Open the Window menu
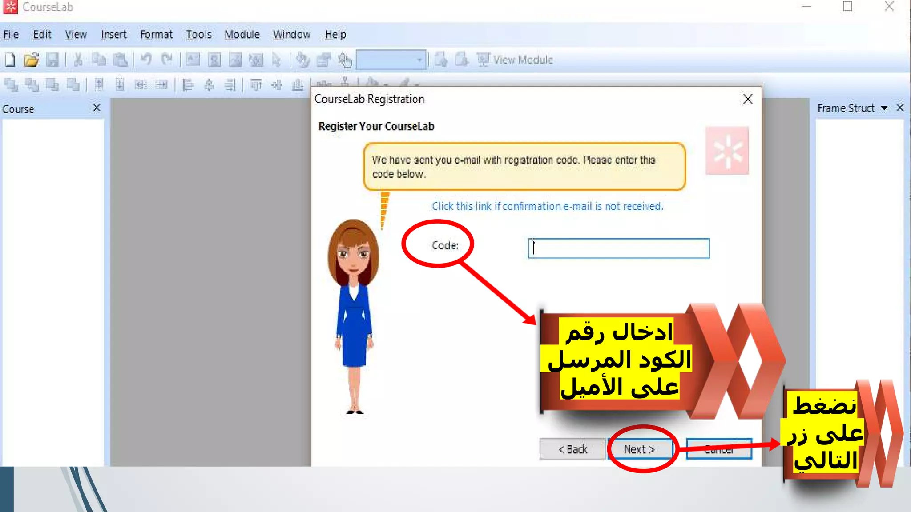 [292, 35]
